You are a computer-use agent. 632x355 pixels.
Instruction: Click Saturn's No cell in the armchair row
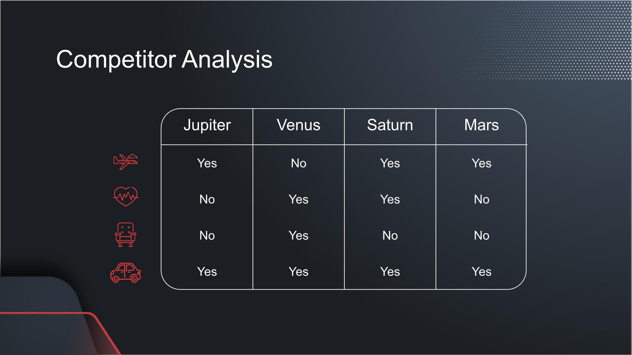(390, 235)
